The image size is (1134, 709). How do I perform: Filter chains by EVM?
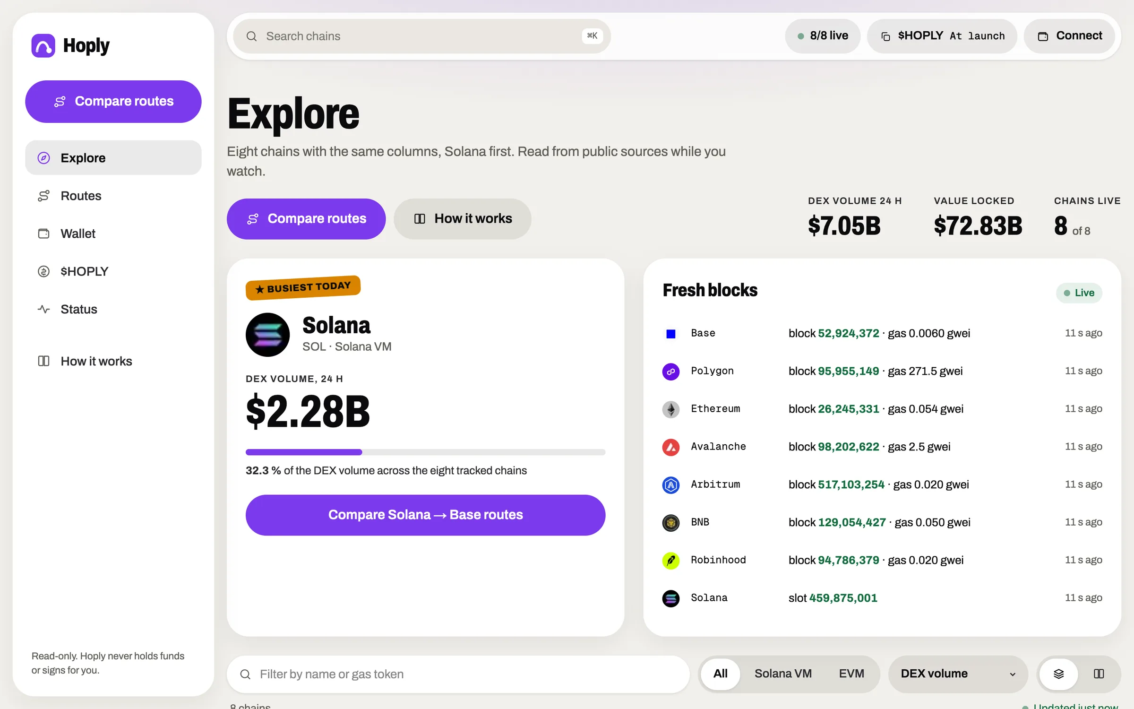click(x=851, y=674)
